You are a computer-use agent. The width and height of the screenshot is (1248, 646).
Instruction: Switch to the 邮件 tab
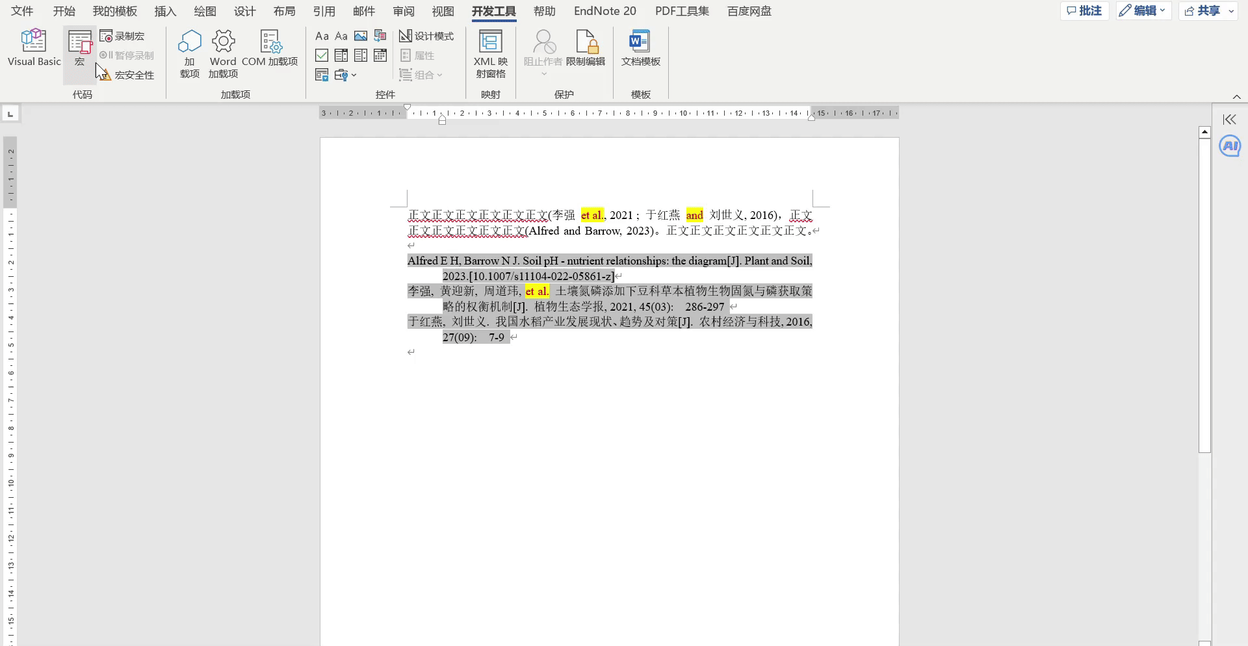click(363, 11)
